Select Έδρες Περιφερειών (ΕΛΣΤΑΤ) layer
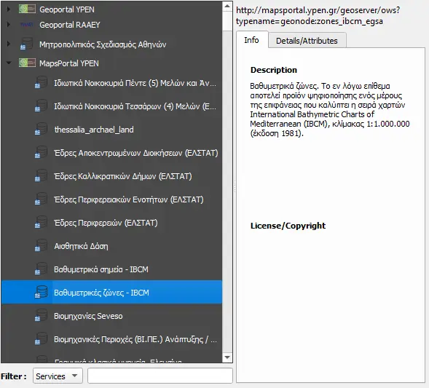The height and width of the screenshot is (388, 429). click(x=106, y=223)
